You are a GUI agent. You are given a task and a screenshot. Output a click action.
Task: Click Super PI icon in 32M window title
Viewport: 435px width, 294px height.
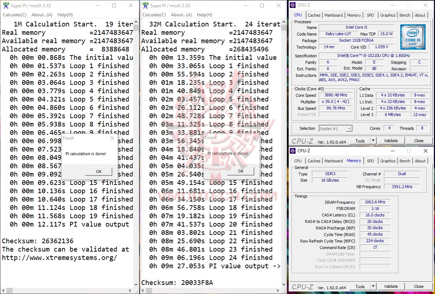click(145, 5)
